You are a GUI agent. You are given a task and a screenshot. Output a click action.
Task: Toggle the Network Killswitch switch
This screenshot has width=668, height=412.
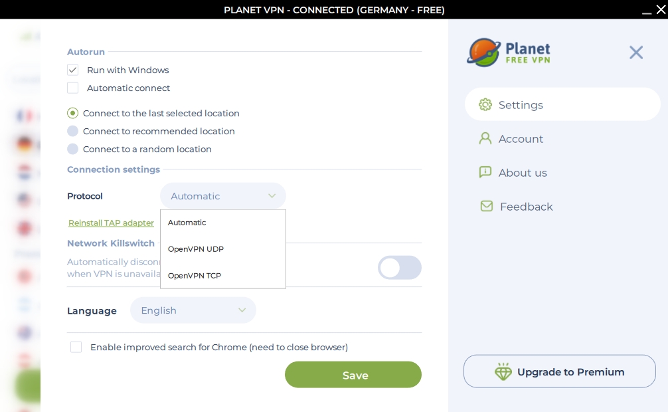400,268
